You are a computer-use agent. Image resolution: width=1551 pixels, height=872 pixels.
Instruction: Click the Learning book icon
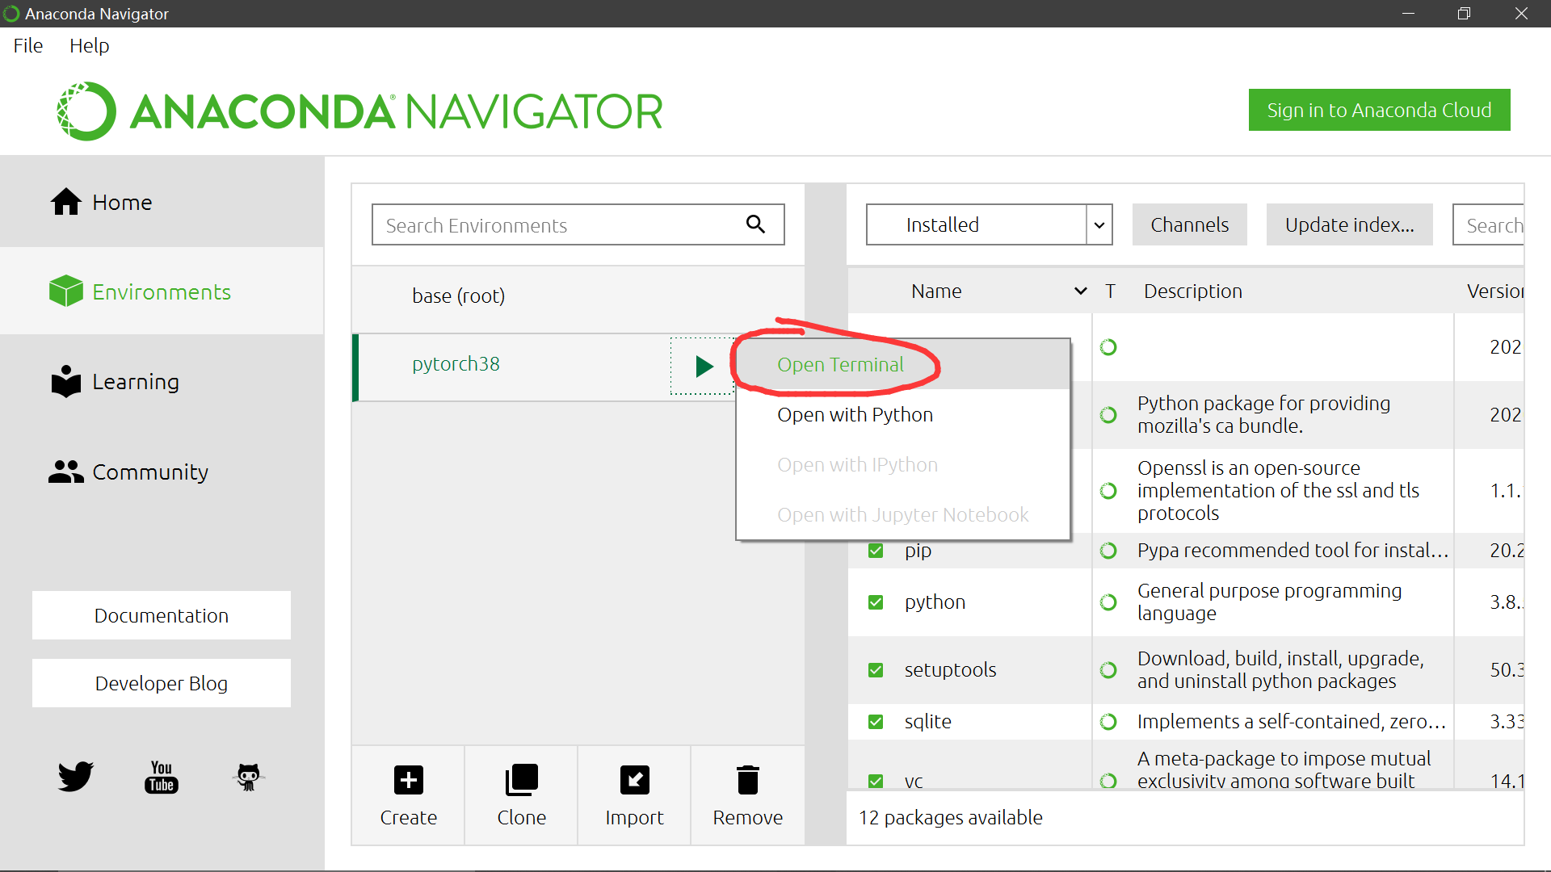(66, 381)
